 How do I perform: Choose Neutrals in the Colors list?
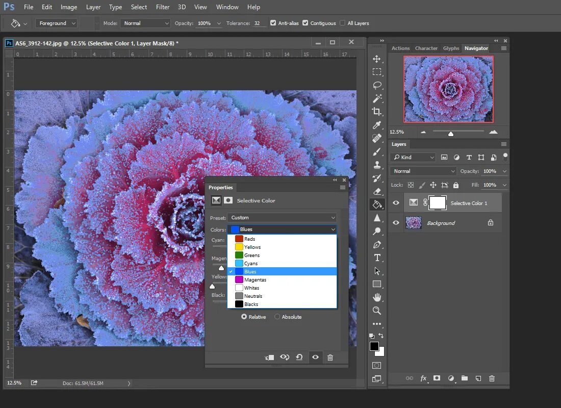[283, 296]
